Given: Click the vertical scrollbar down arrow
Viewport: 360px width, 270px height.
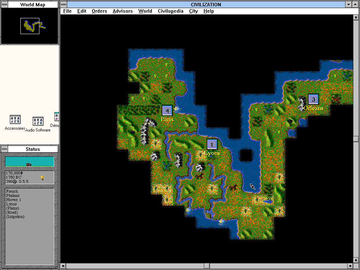Looking at the screenshot, I should tap(356, 261).
